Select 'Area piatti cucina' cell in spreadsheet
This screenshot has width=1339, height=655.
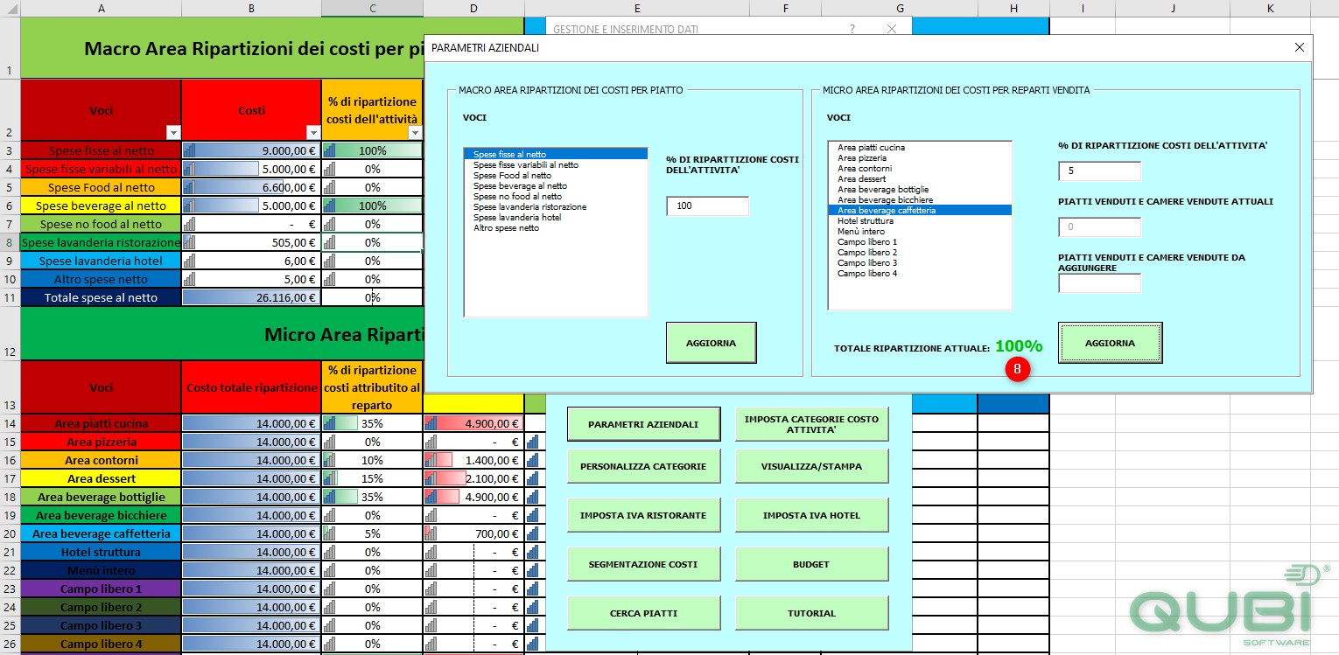pos(102,423)
